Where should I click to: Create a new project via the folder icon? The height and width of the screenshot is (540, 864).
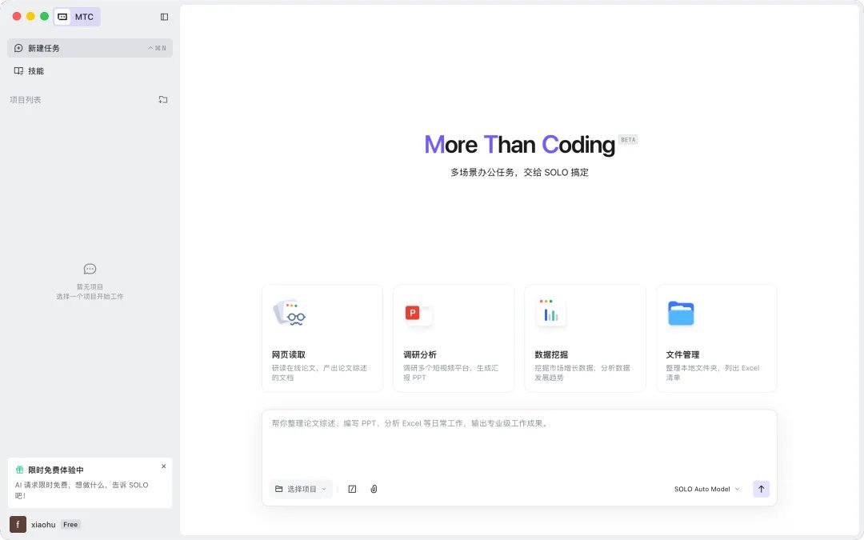[x=162, y=99]
